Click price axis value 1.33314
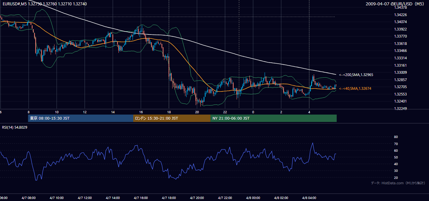 400,58
